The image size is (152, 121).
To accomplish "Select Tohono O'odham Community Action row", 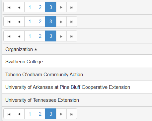I will pyautogui.click(x=77, y=74).
